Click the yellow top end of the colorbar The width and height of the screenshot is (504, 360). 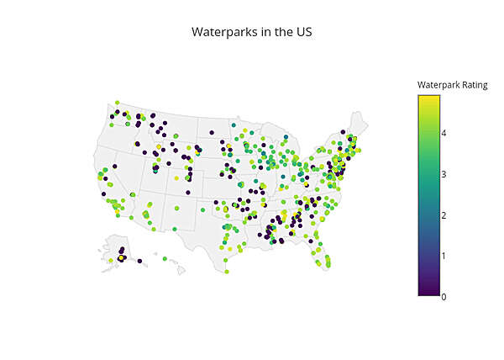tap(428, 99)
